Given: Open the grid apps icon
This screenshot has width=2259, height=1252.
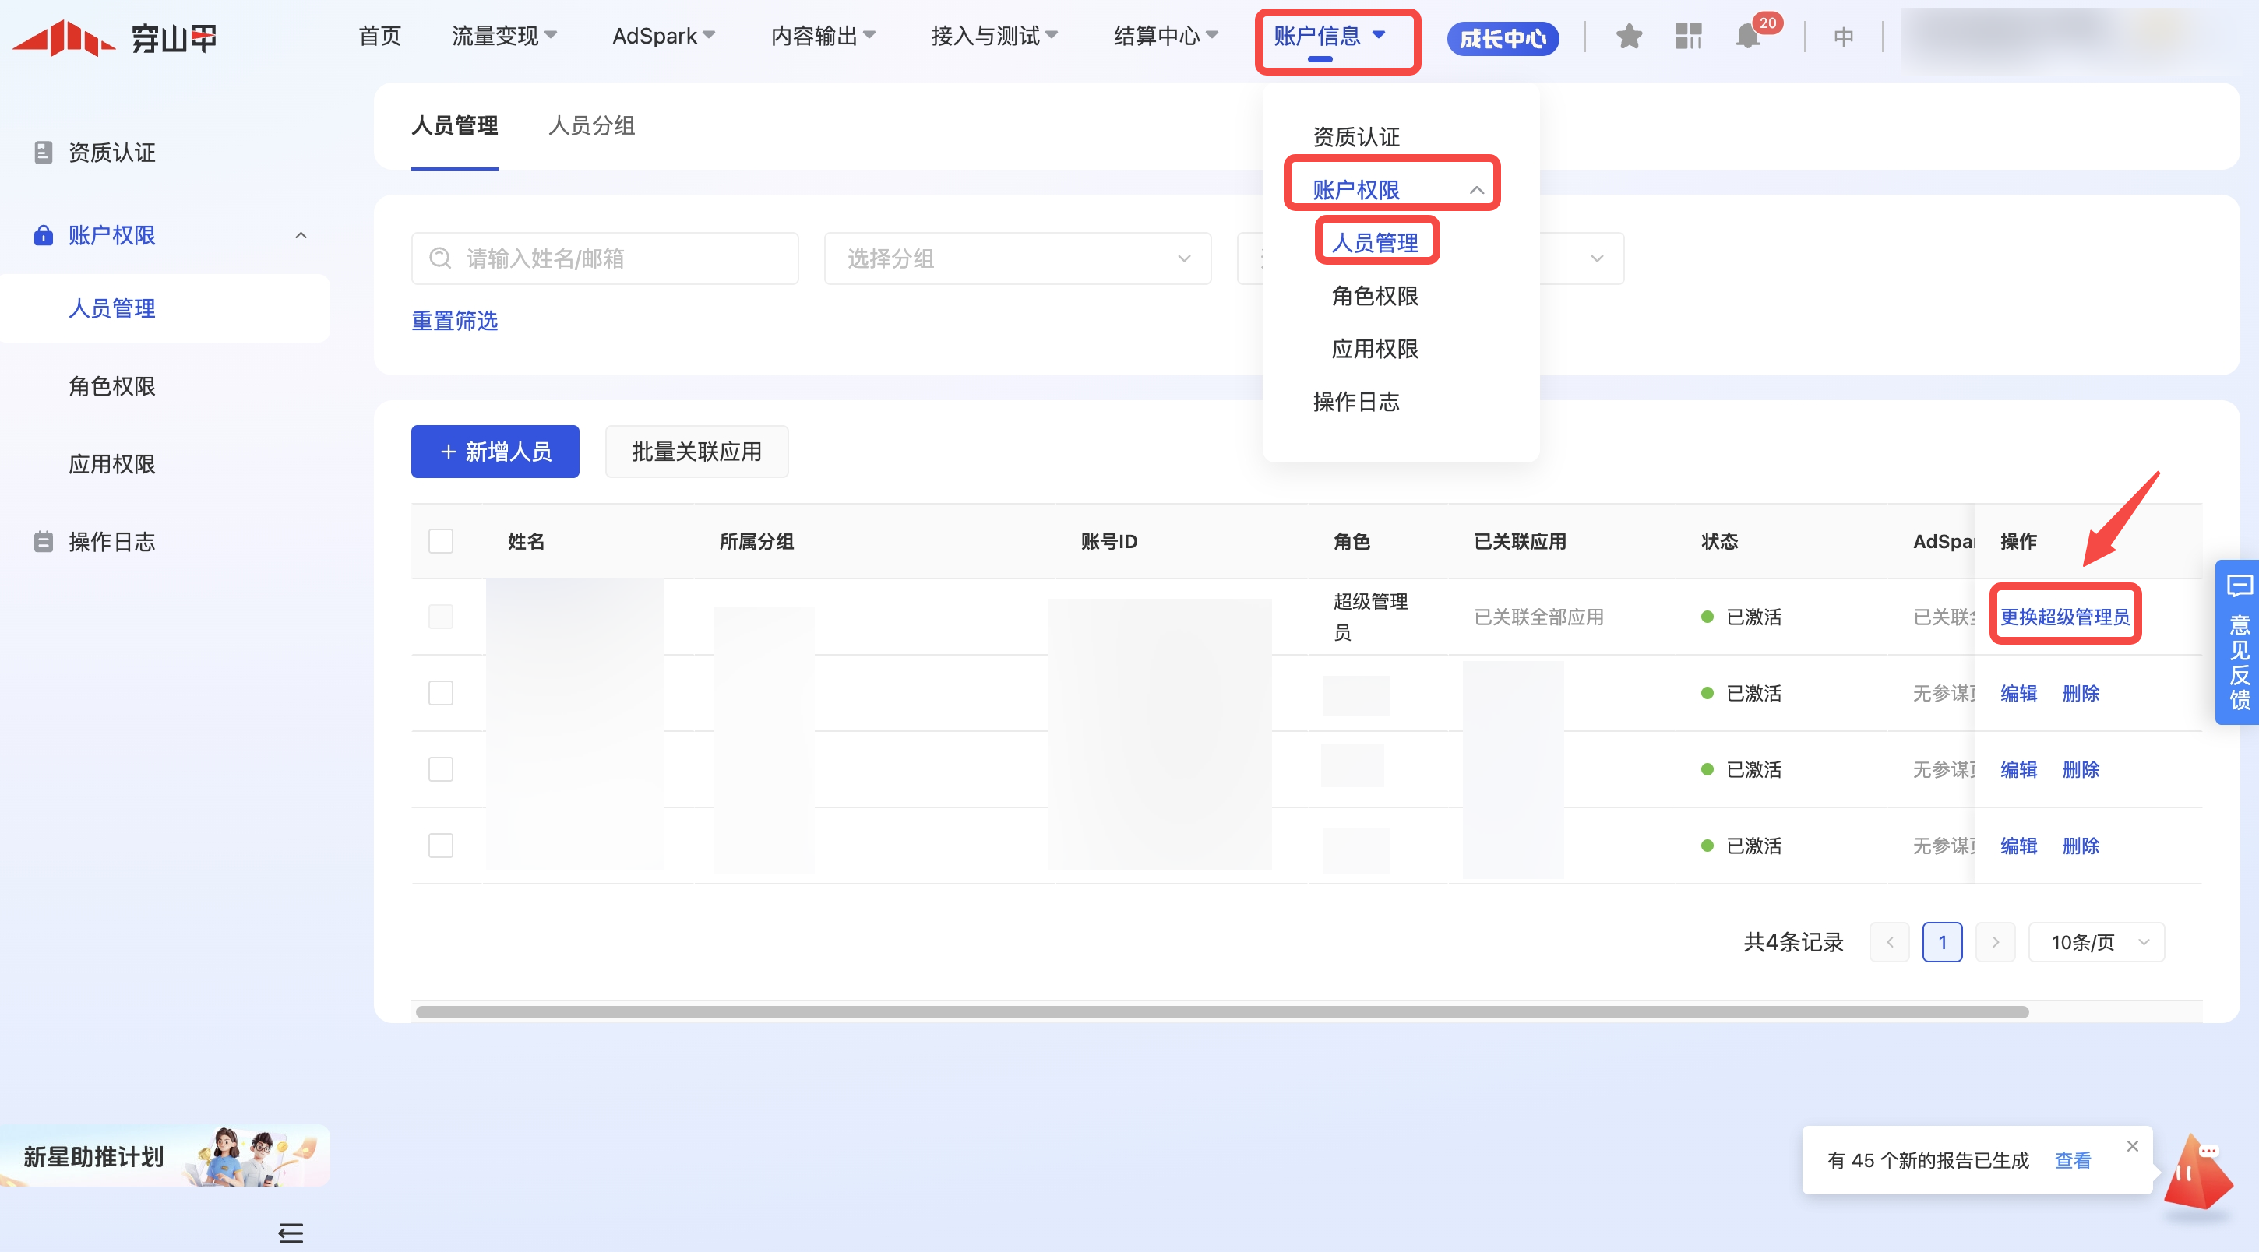Looking at the screenshot, I should (1687, 37).
